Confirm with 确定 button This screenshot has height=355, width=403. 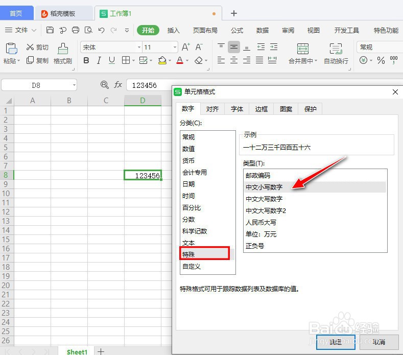[x=336, y=342]
